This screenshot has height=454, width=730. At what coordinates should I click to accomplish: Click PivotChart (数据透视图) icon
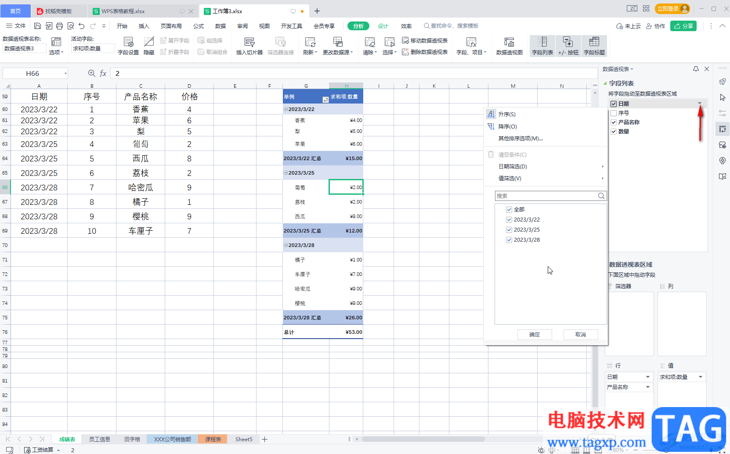pos(509,46)
